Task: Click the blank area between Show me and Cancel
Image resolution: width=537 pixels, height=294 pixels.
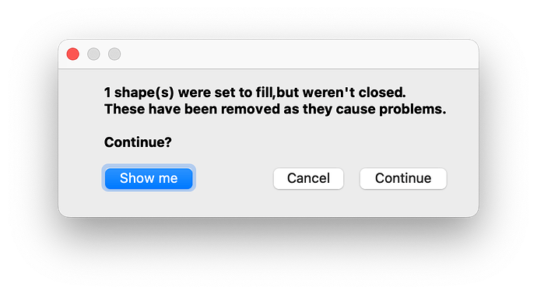Action: pos(233,178)
